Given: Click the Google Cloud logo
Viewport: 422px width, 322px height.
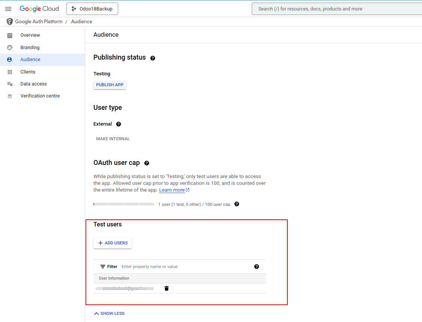Looking at the screenshot, I should 39,9.
